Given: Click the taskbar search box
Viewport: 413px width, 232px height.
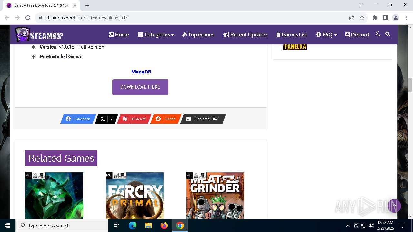Looking at the screenshot, I should tap(62, 226).
